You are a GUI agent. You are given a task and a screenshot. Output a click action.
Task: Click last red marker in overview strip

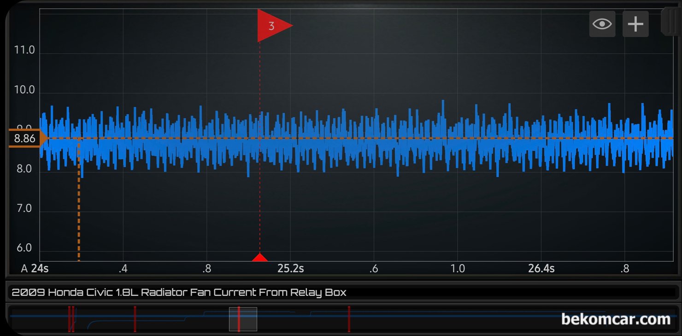click(x=349, y=319)
